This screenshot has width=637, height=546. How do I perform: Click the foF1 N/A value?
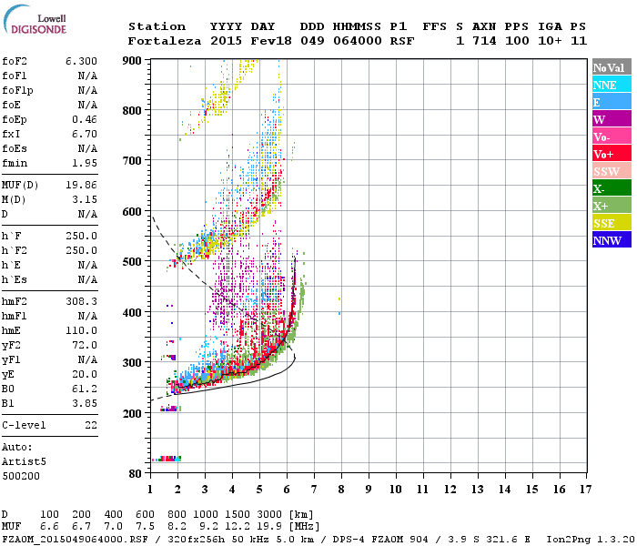[x=87, y=76]
